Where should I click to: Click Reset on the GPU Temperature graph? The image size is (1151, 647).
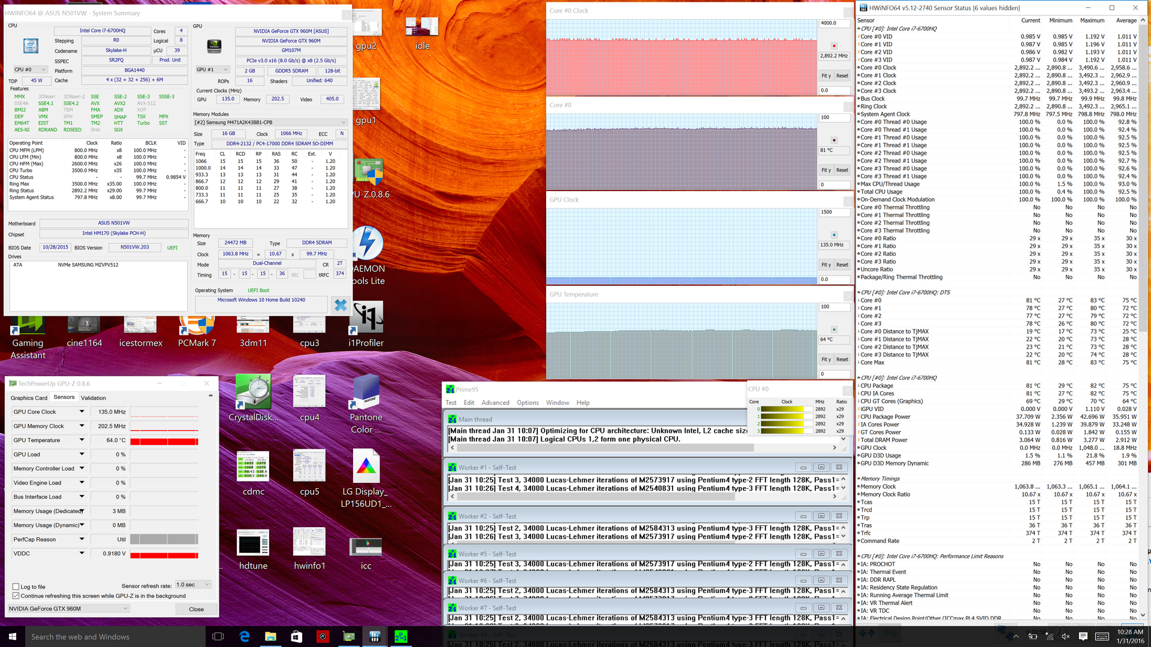(842, 359)
